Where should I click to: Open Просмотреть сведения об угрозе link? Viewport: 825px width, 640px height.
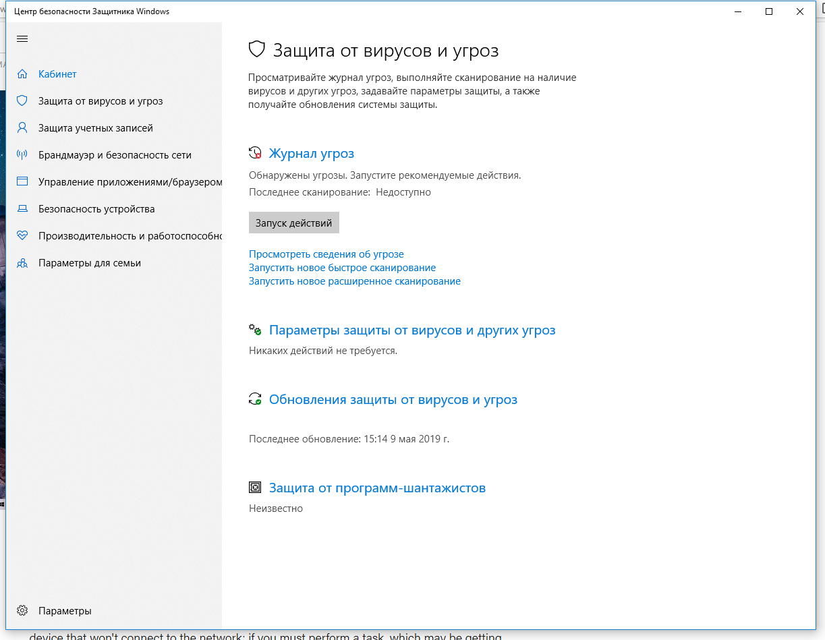tap(326, 254)
